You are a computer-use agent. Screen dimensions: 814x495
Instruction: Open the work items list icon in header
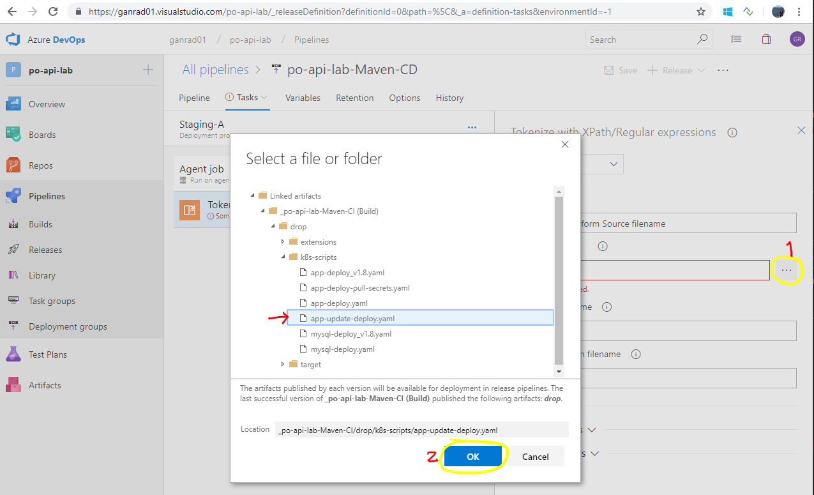[737, 40]
